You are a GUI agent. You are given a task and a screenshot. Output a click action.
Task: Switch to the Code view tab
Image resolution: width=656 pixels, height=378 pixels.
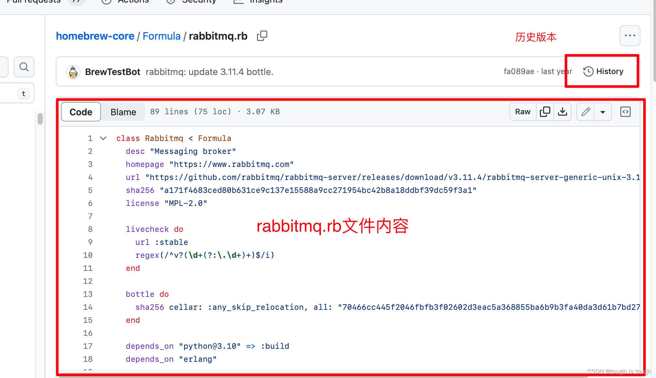pos(81,112)
